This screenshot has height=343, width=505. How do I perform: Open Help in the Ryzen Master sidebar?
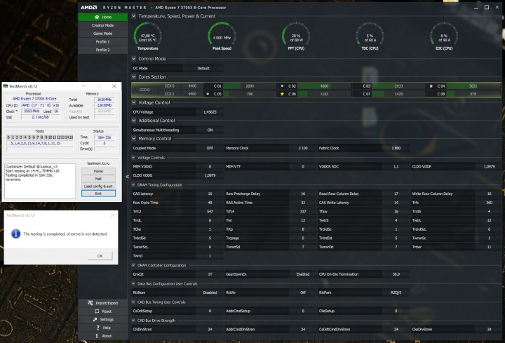[x=102, y=328]
